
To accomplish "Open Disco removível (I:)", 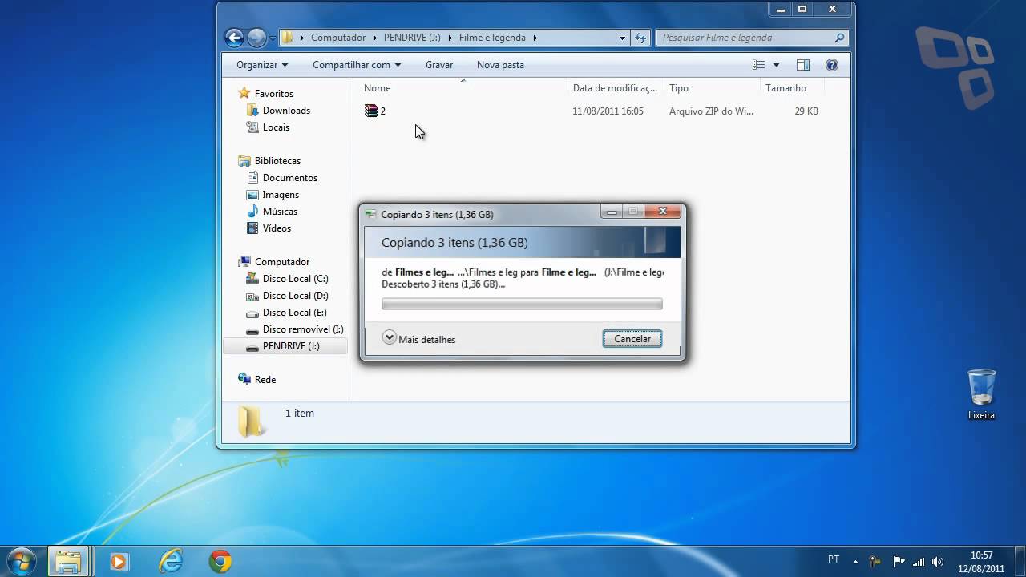I will pyautogui.click(x=303, y=329).
